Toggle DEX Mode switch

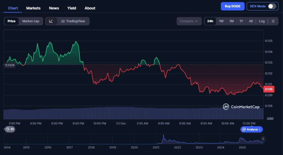point(272,6)
